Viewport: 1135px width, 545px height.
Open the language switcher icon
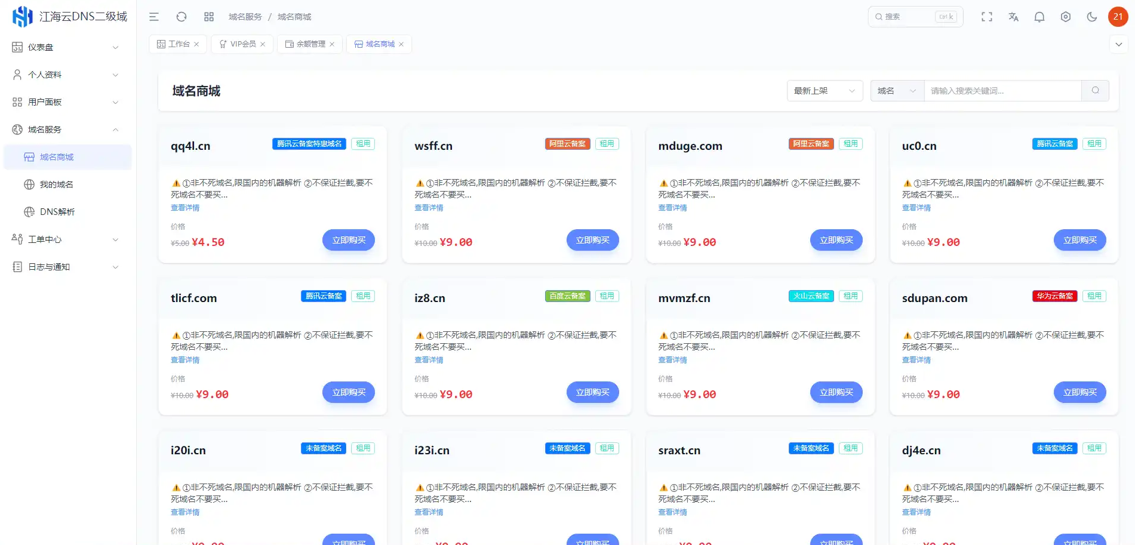tap(1013, 17)
